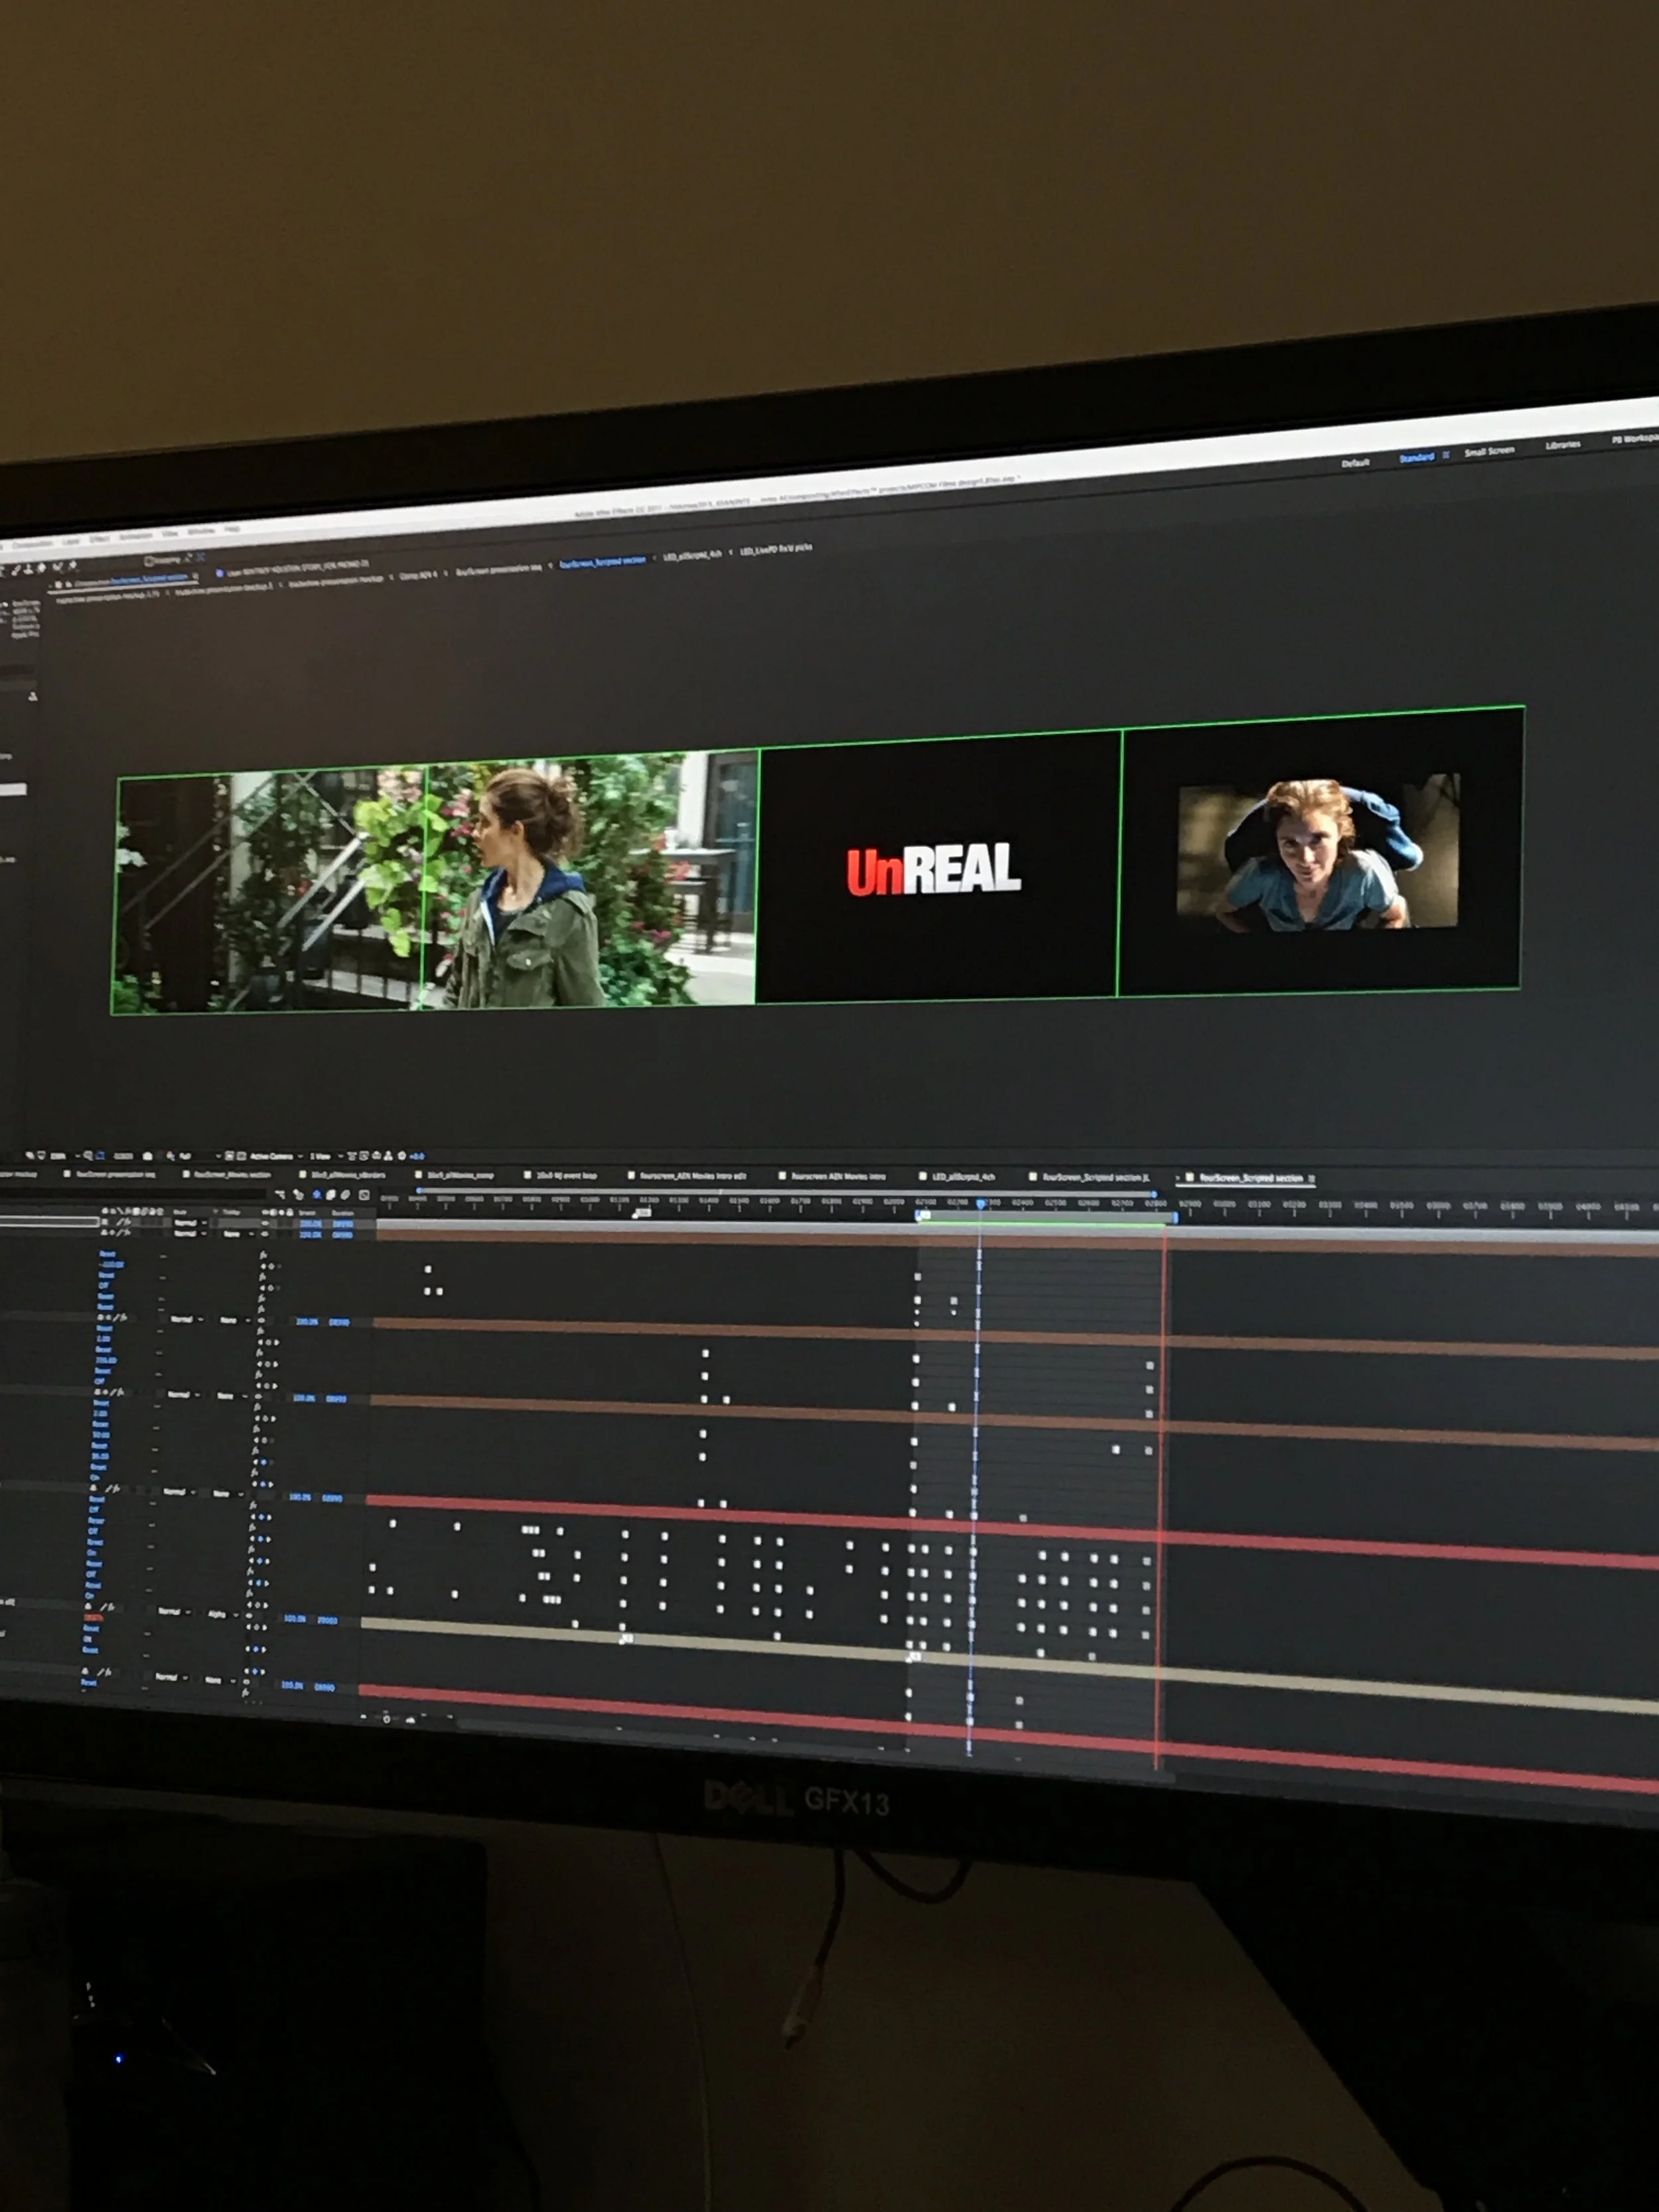
Task: Adjust the viewer exposure value +0.0
Action: click(x=417, y=1157)
